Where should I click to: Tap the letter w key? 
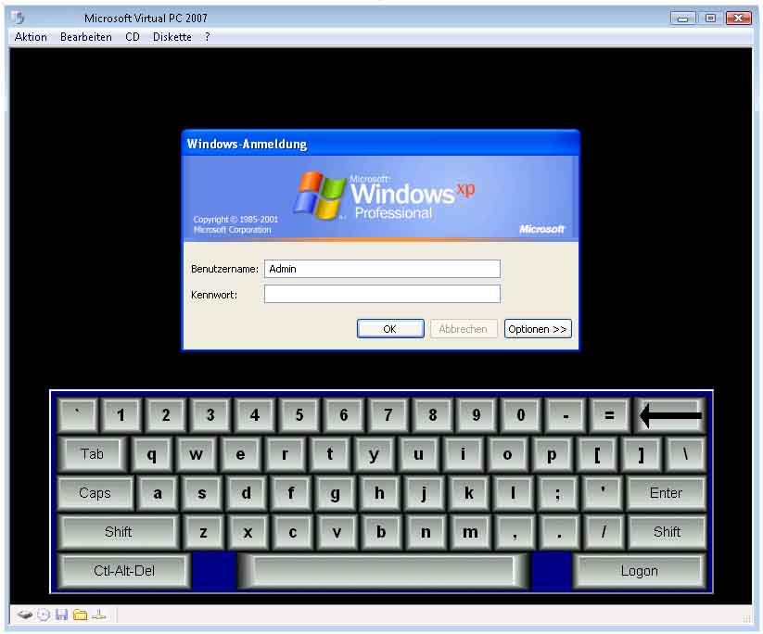(197, 454)
